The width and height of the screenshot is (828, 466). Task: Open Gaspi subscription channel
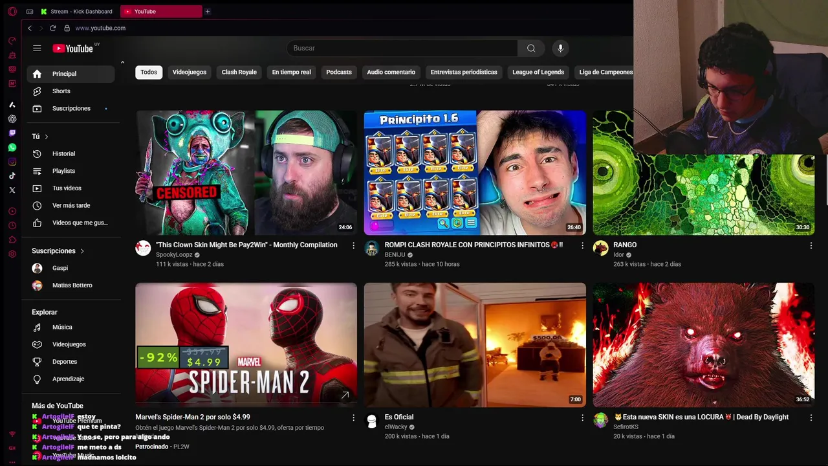coord(71,268)
